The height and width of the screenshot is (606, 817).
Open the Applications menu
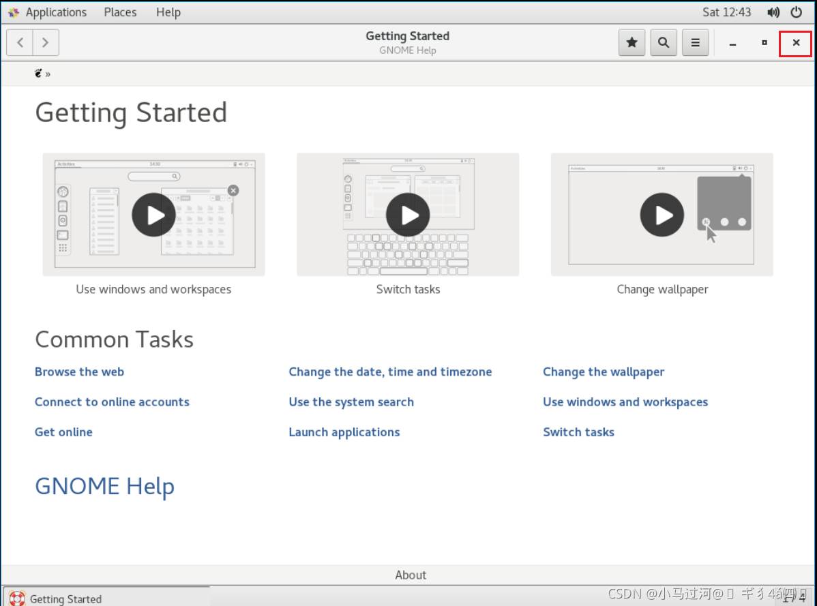pos(48,12)
